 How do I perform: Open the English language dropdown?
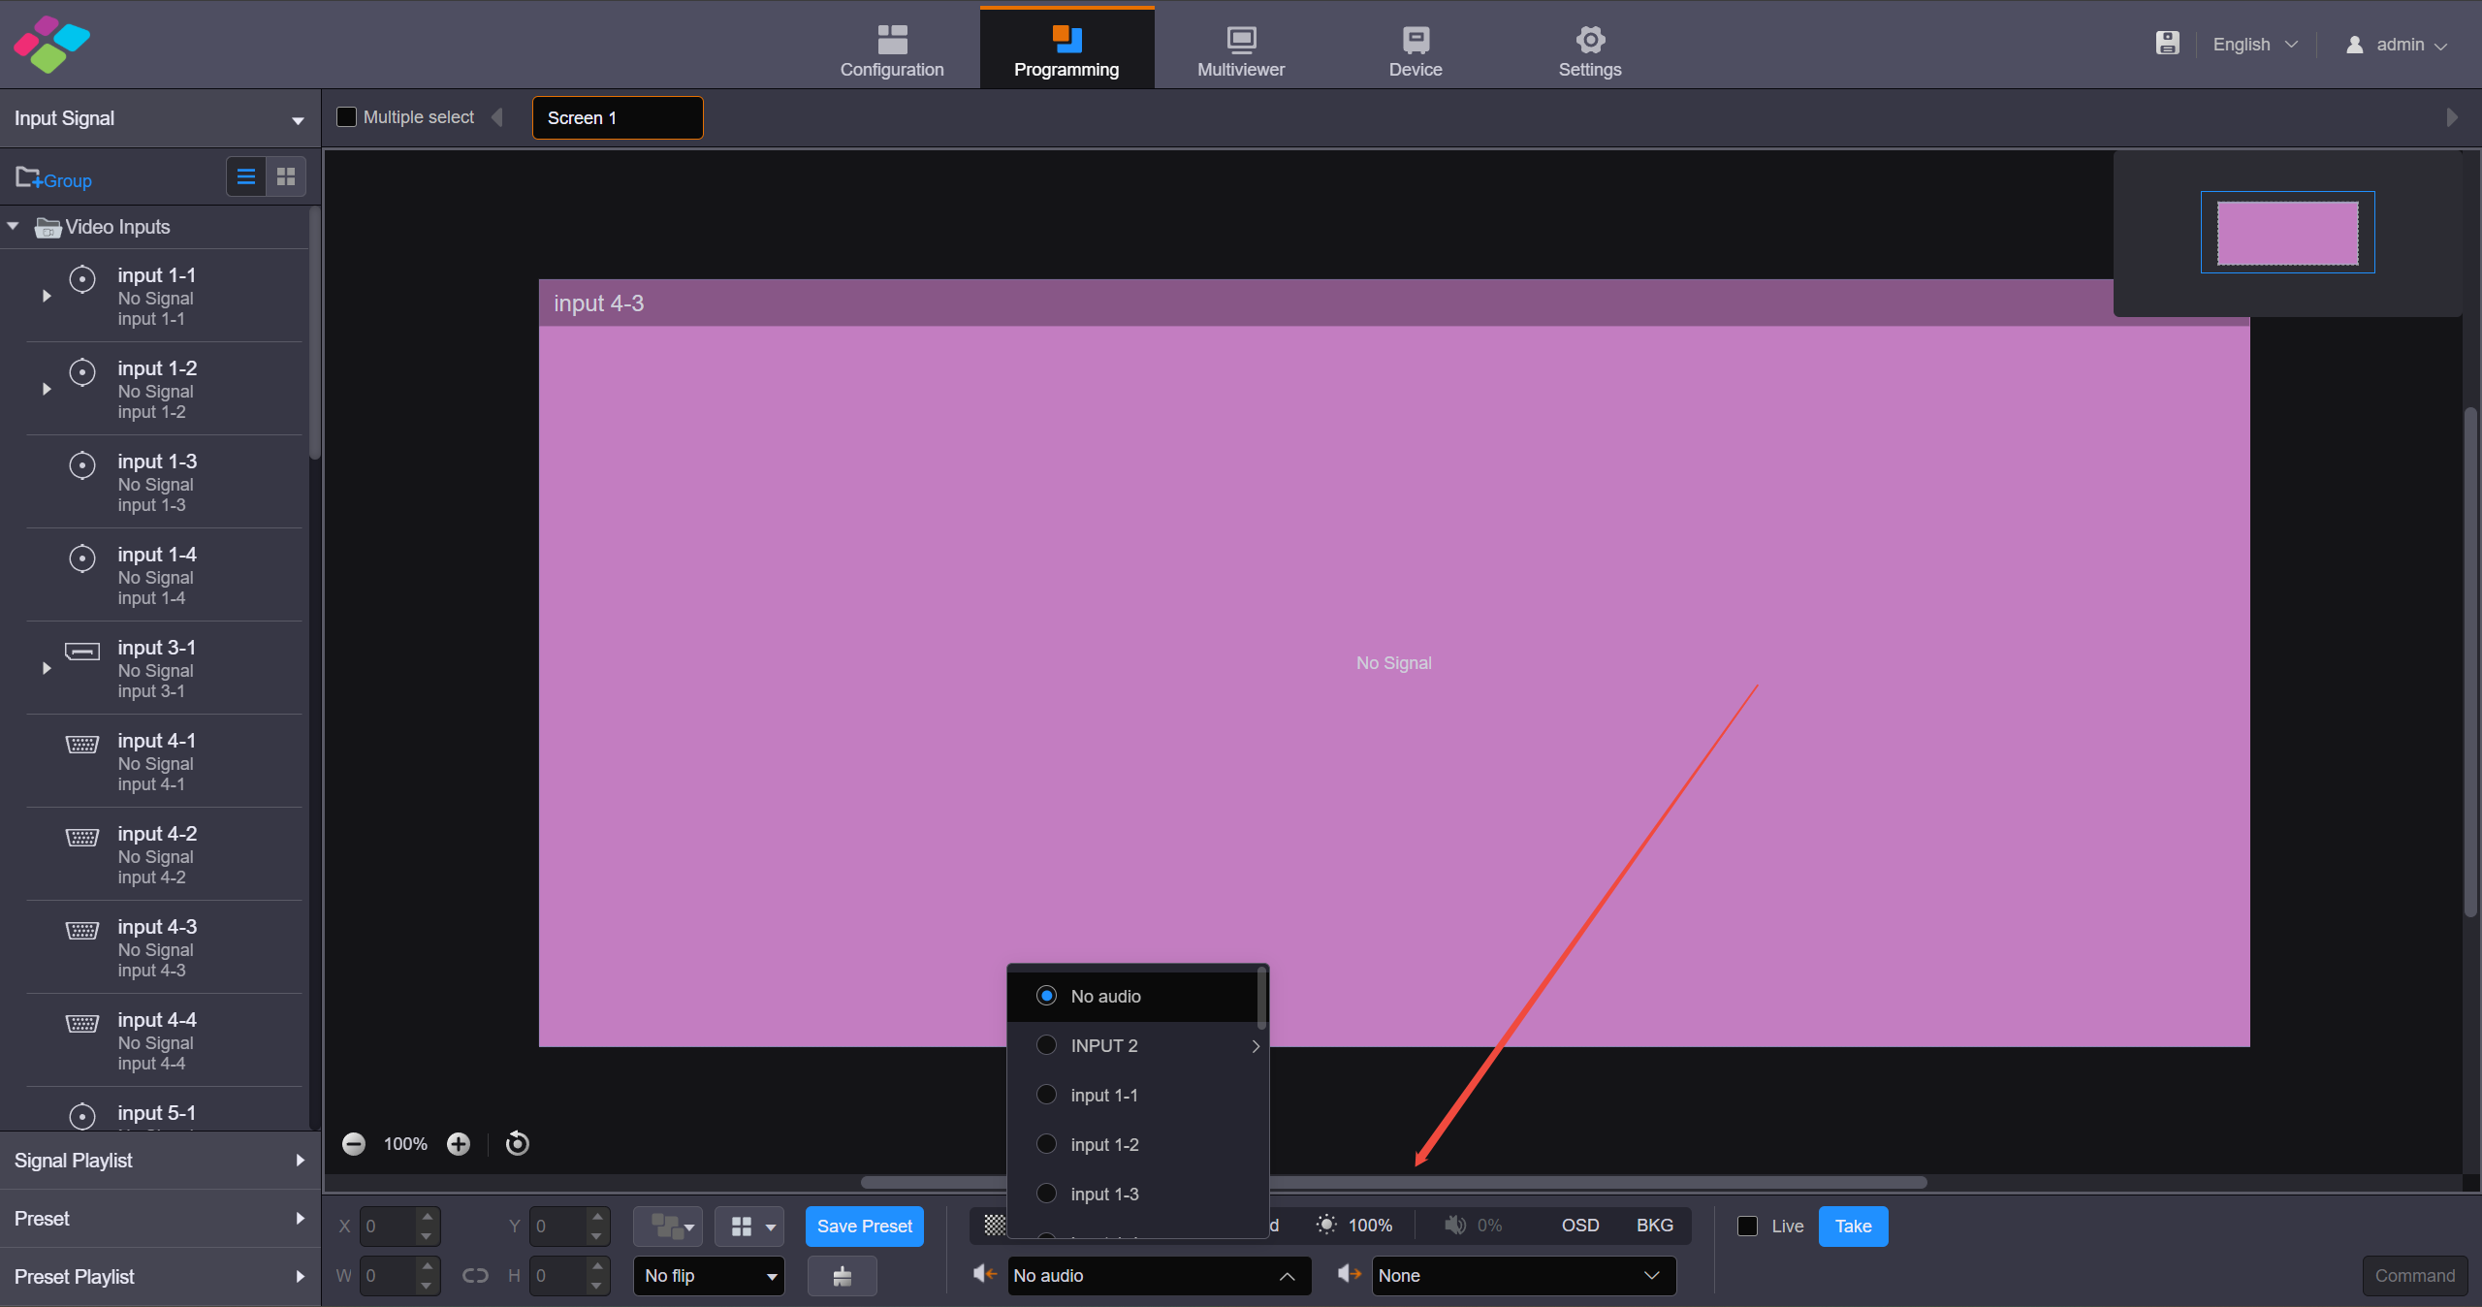[2254, 44]
